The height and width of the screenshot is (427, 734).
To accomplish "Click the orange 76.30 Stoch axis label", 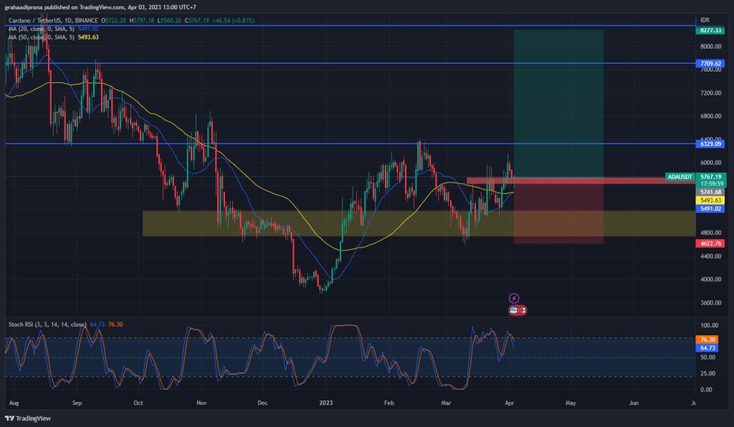I will tap(707, 340).
